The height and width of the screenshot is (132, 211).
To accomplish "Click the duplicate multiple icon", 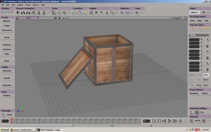I will click(x=127, y=13).
